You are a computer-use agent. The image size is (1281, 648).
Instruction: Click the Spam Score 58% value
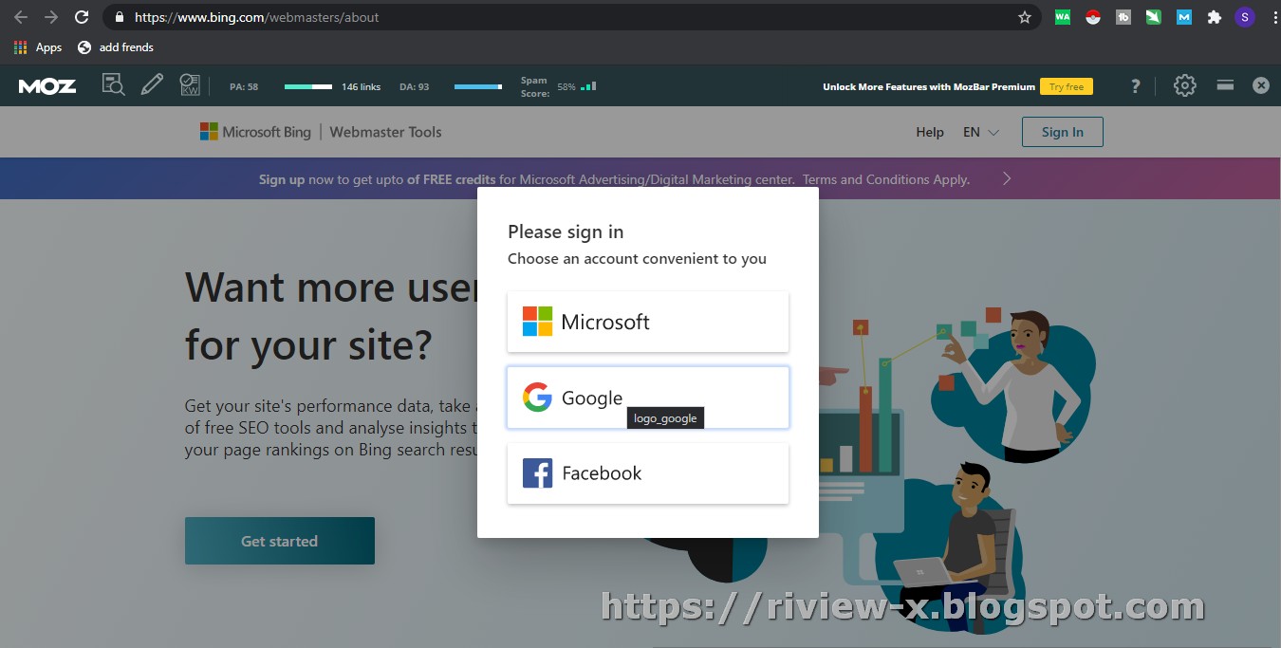coord(566,86)
